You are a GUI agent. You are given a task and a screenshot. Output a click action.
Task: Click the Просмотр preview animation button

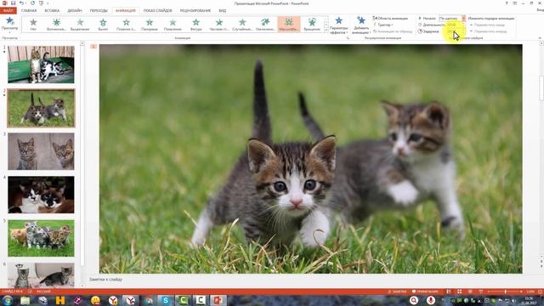pyautogui.click(x=9, y=24)
